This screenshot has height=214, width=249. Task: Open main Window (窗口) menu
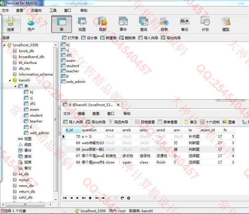pyautogui.click(x=68, y=10)
